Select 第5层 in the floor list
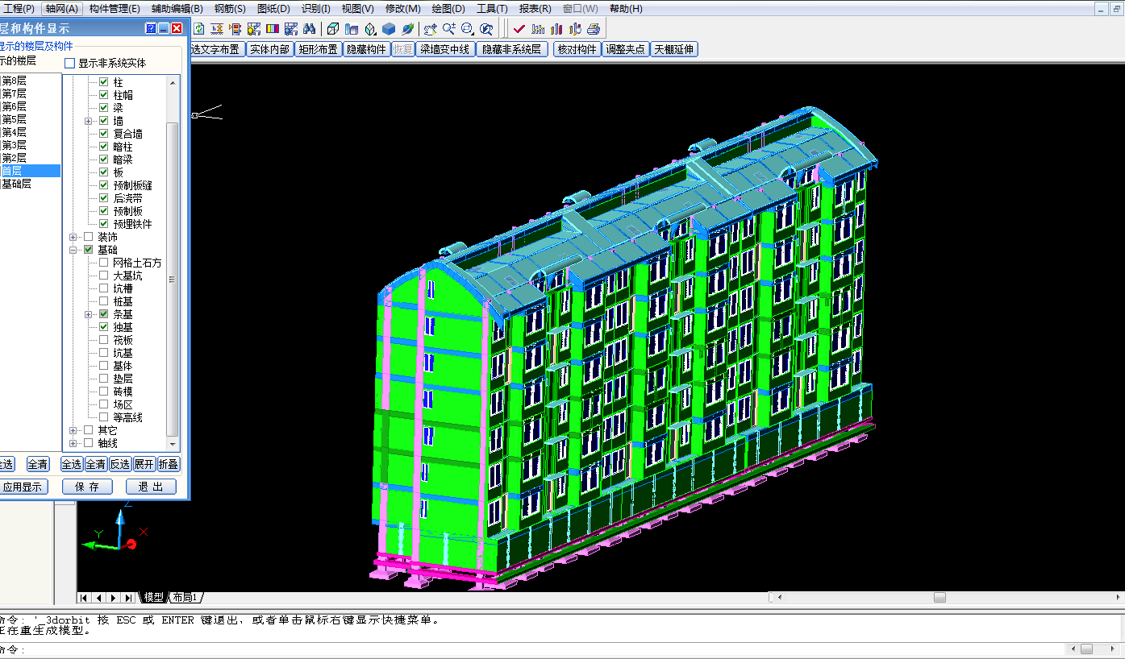Viewport: 1125px width, 659px height. pyautogui.click(x=15, y=119)
